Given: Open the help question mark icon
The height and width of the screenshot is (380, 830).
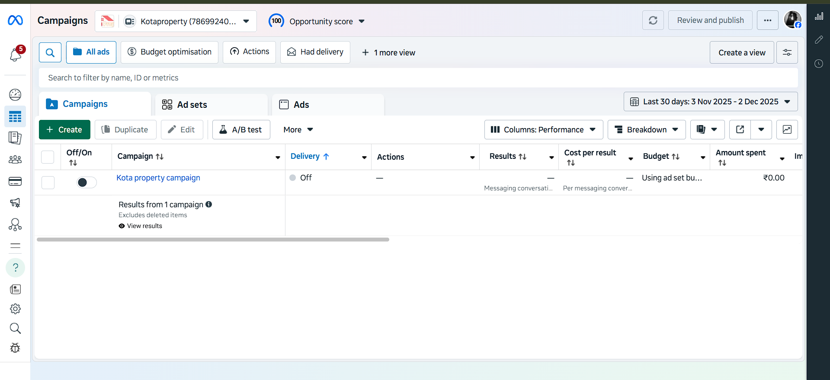Looking at the screenshot, I should tap(15, 267).
